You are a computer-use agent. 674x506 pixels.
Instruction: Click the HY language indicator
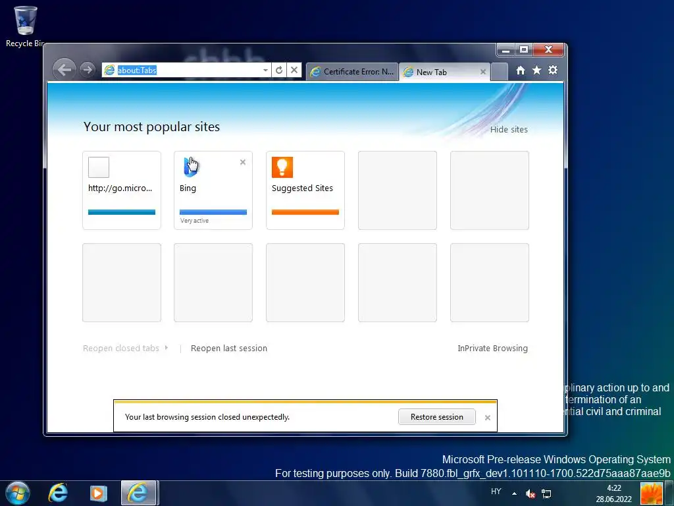[496, 492]
